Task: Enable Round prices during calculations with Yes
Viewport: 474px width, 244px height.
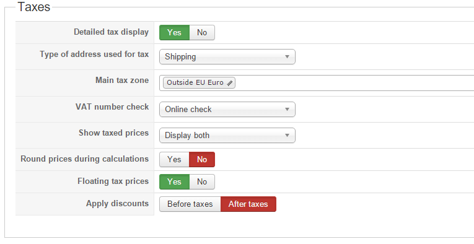Action: click(175, 159)
